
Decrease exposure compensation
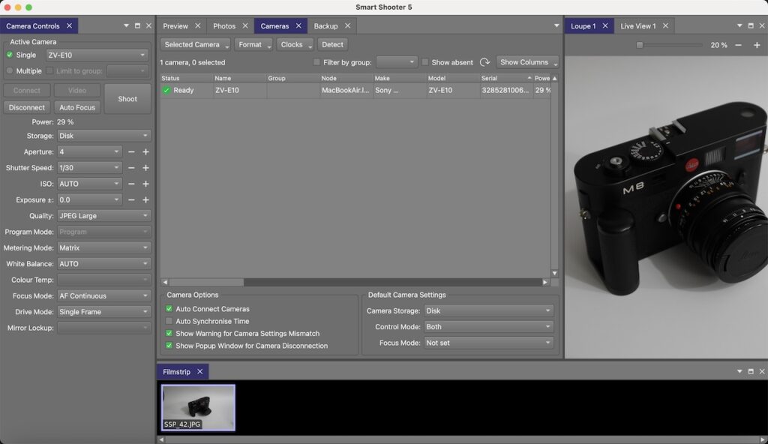tap(131, 200)
